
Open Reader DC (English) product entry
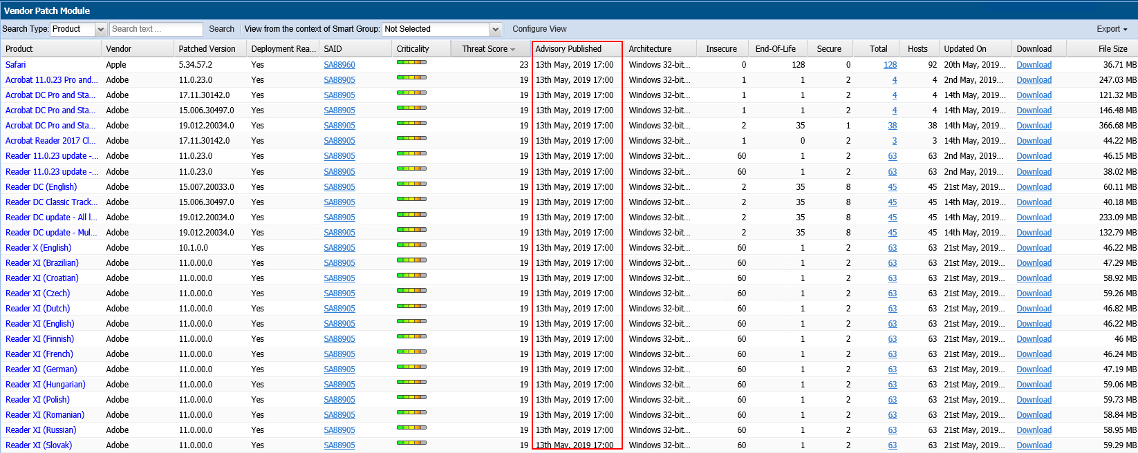coord(41,187)
